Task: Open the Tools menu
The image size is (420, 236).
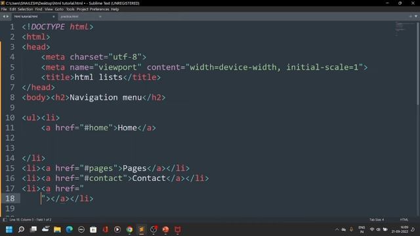Action: 70,9
